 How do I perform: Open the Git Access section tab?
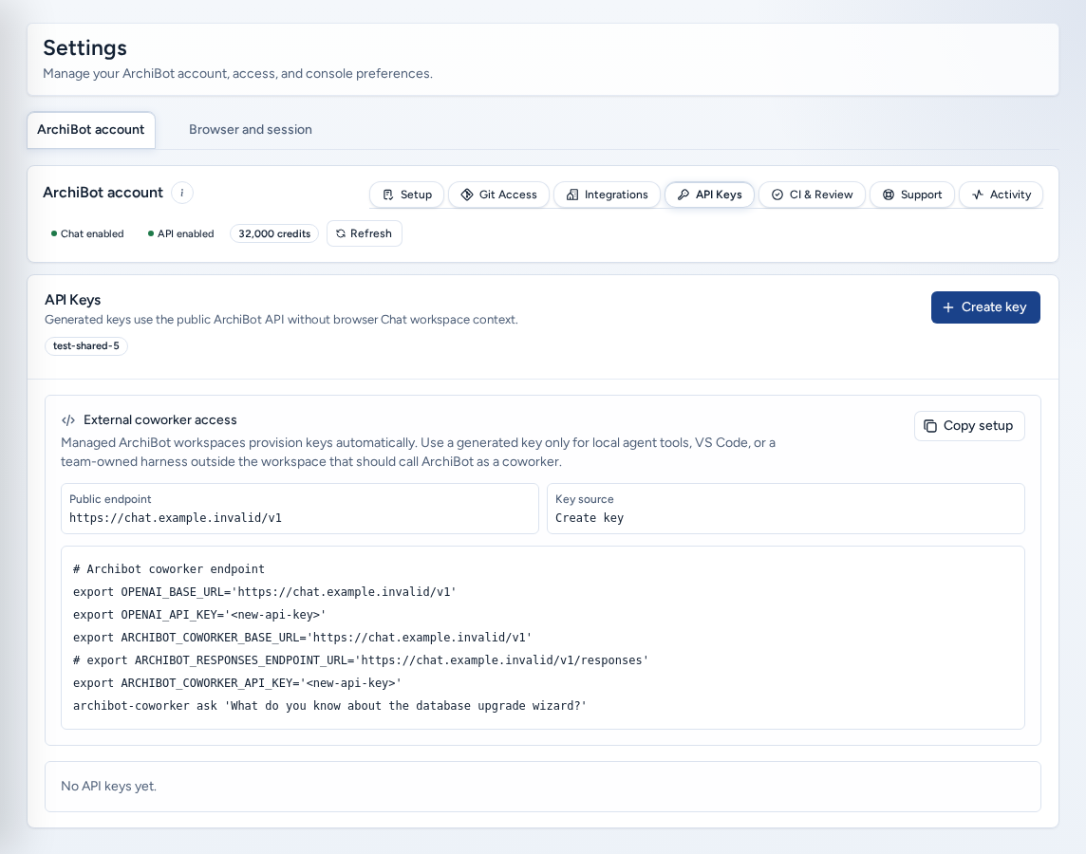tap(498, 195)
